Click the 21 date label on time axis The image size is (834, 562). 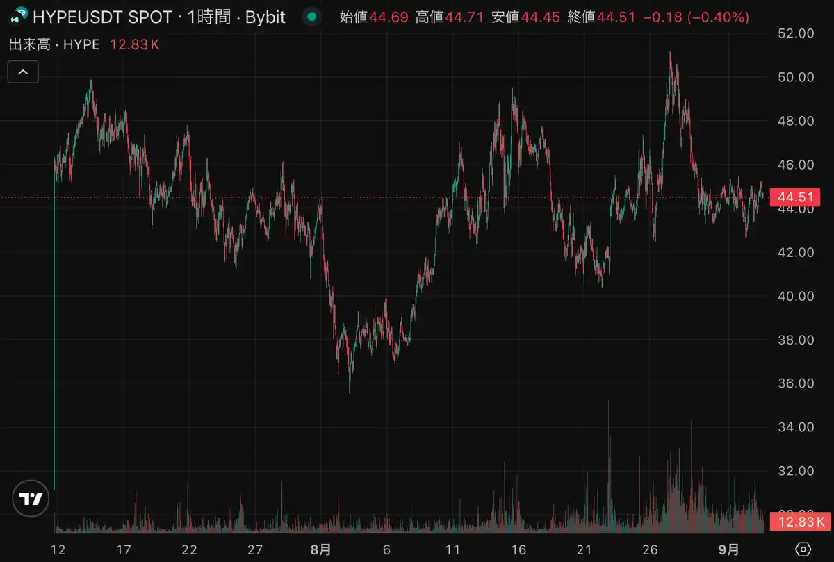[584, 549]
